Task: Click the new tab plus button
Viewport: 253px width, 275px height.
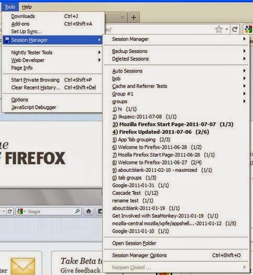Action: point(134,17)
